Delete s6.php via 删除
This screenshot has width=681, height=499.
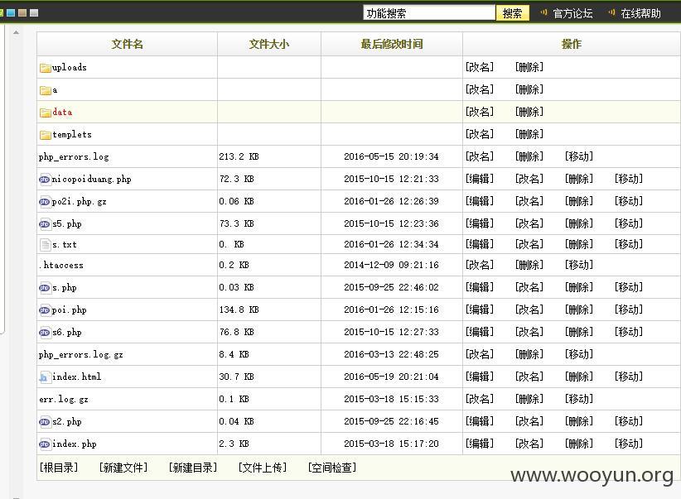pos(579,333)
